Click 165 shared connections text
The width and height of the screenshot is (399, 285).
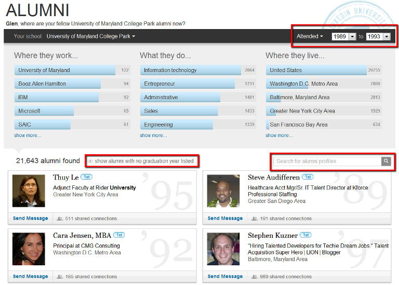click(x=91, y=277)
